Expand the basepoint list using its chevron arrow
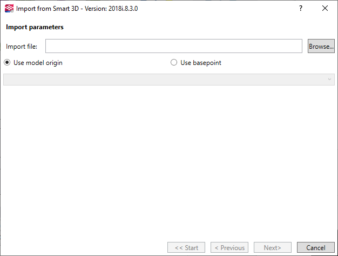The width and height of the screenshot is (338, 256). tap(329, 79)
